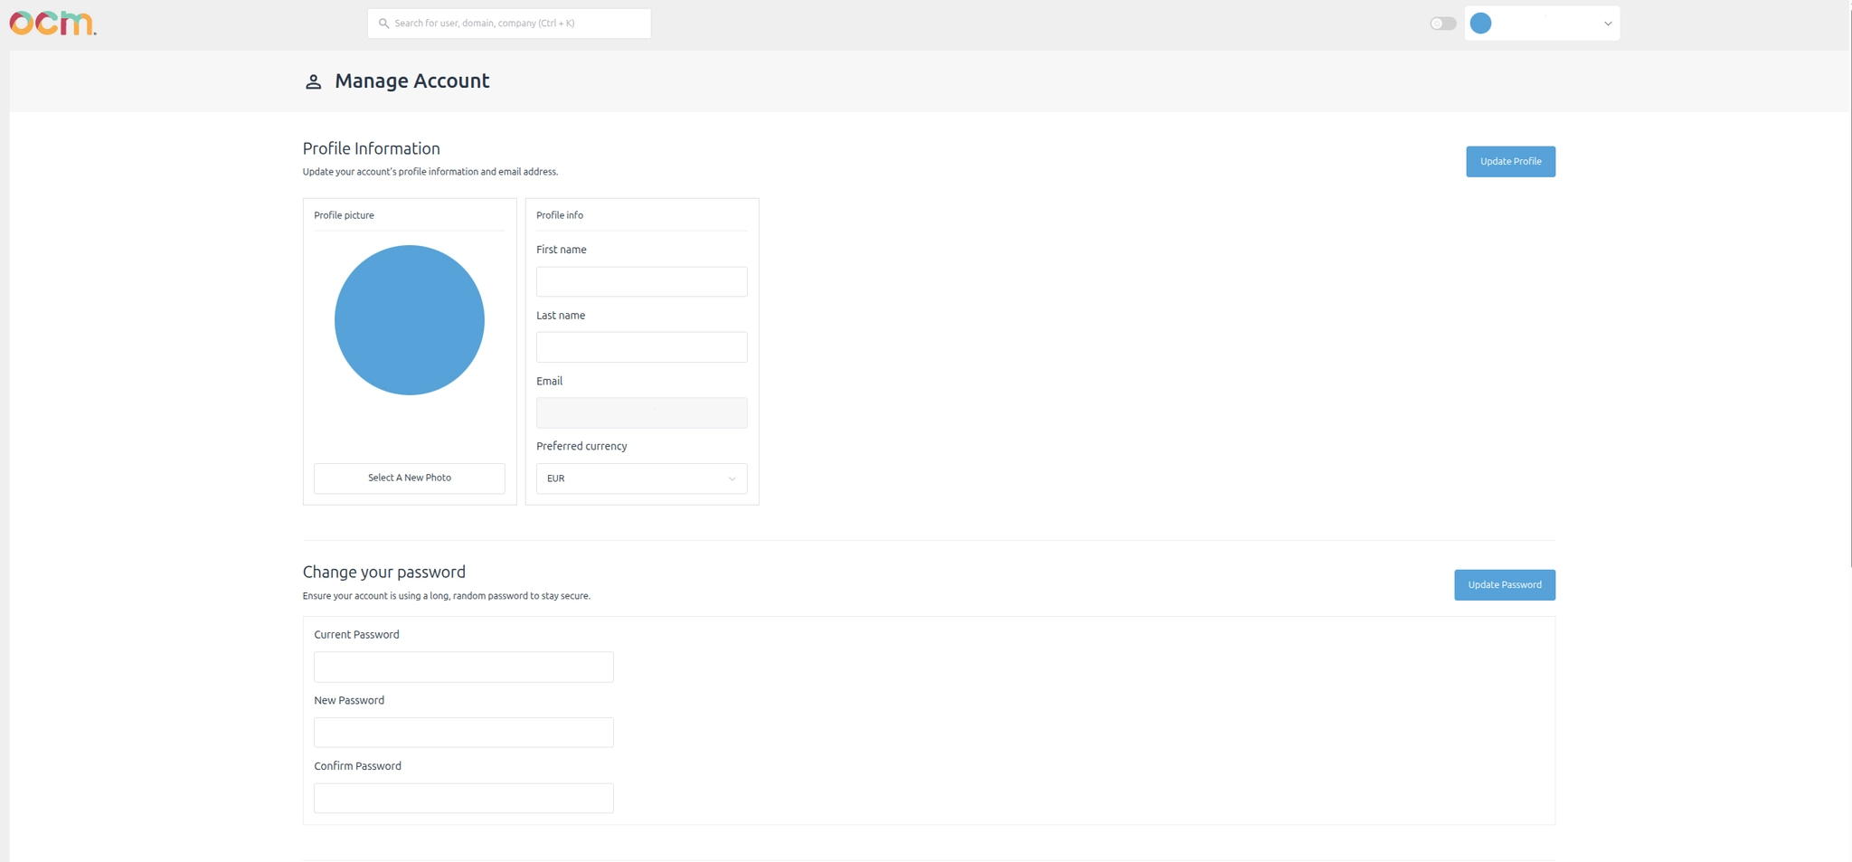Click the blue profile picture circle
The height and width of the screenshot is (862, 1852).
pyautogui.click(x=409, y=319)
